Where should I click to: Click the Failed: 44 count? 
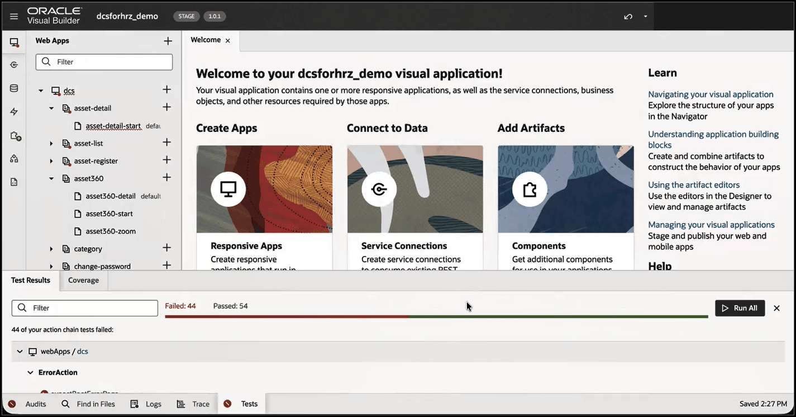(180, 306)
